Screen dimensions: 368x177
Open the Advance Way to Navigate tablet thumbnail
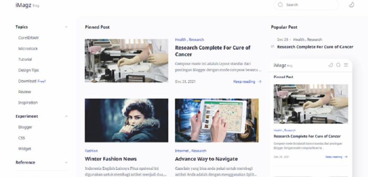coord(217,121)
